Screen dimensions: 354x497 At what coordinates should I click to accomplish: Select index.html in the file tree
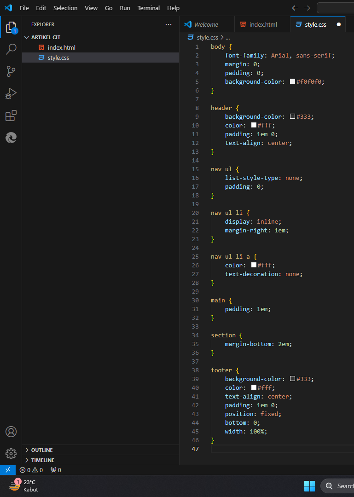coord(61,47)
